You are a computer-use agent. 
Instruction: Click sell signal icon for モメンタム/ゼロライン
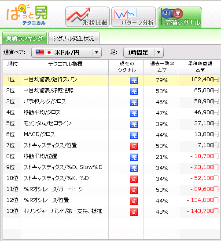134,124
